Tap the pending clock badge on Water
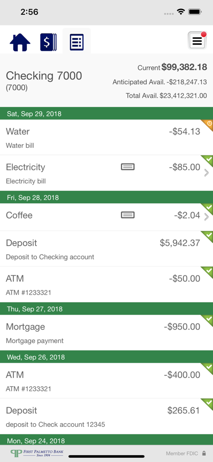 (x=208, y=124)
